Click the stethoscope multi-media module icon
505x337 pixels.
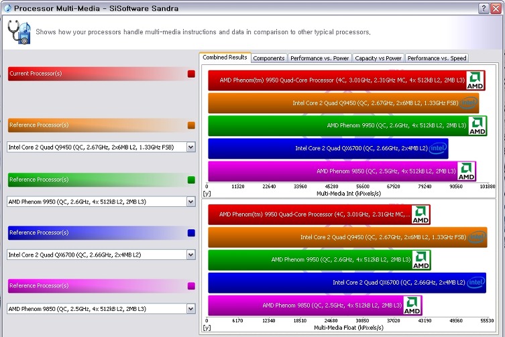[x=19, y=32]
